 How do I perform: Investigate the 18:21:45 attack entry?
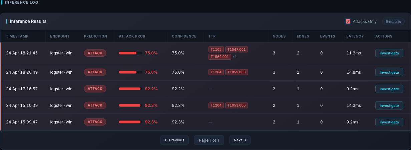(389, 53)
